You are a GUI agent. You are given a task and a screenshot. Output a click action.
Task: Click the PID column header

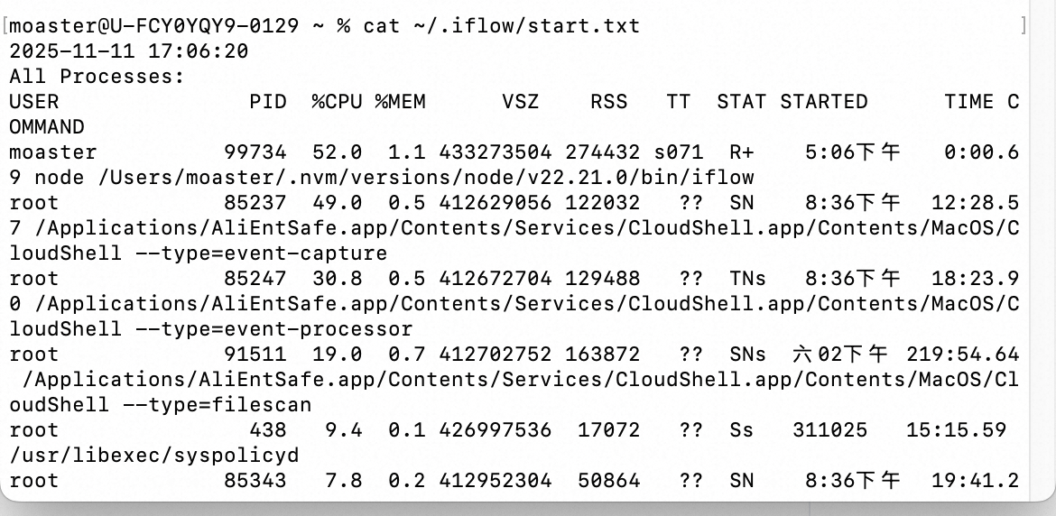pyautogui.click(x=267, y=102)
